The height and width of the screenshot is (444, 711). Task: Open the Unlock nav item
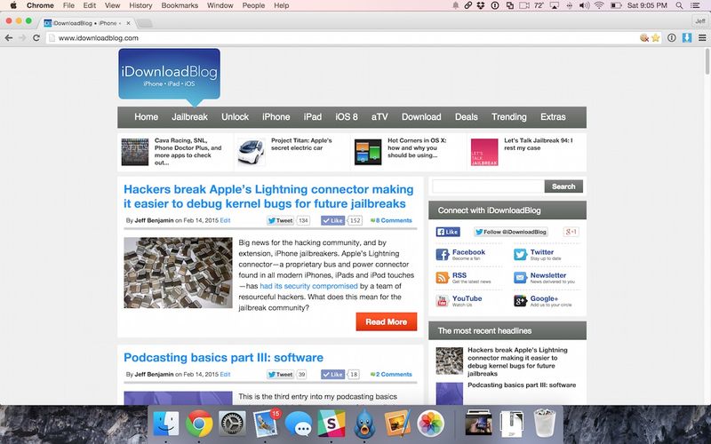[x=235, y=117]
